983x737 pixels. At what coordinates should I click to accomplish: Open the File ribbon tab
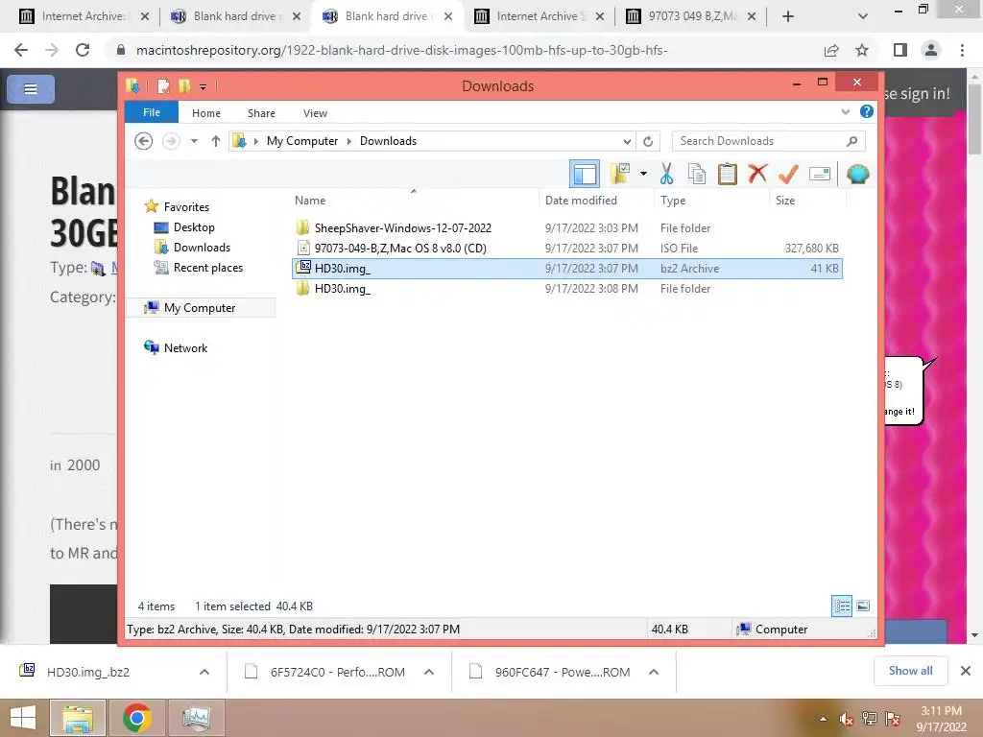click(152, 112)
